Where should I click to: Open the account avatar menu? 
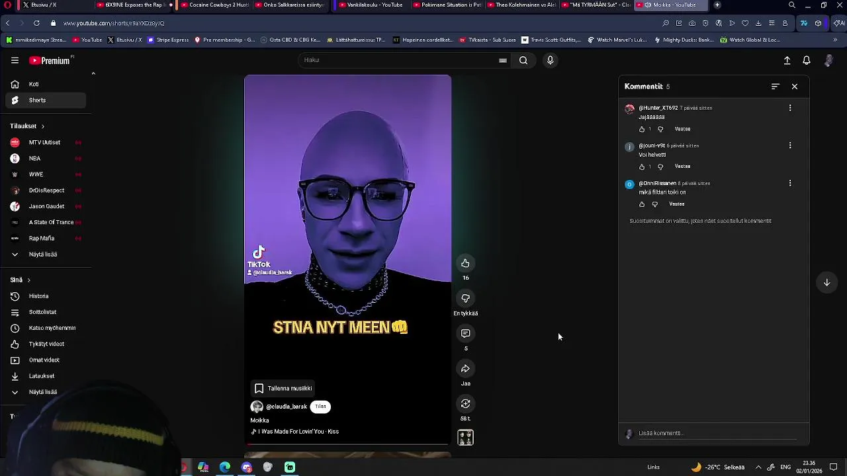pyautogui.click(x=828, y=60)
